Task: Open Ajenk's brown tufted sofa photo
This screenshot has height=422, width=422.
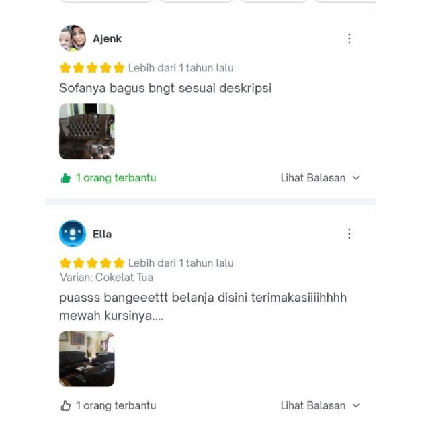Action: coord(87,131)
